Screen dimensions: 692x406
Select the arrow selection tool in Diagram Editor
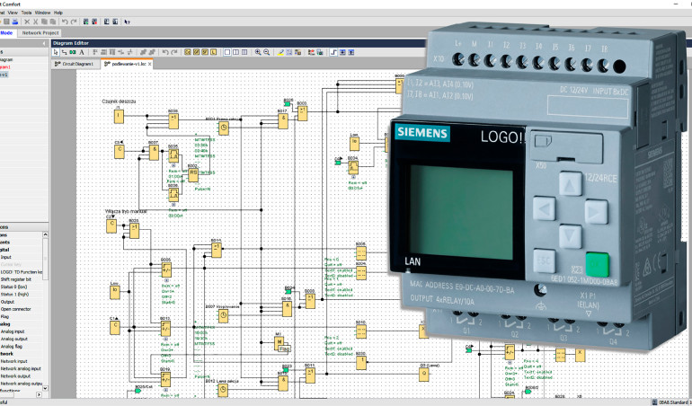coord(56,52)
